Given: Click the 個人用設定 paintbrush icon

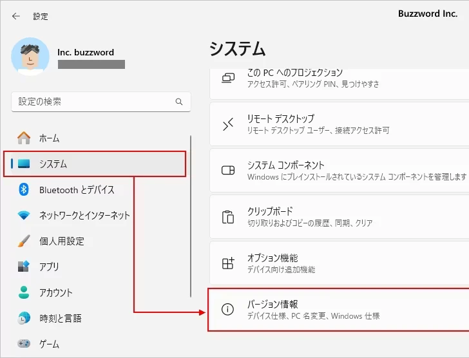Looking at the screenshot, I should 24,241.
